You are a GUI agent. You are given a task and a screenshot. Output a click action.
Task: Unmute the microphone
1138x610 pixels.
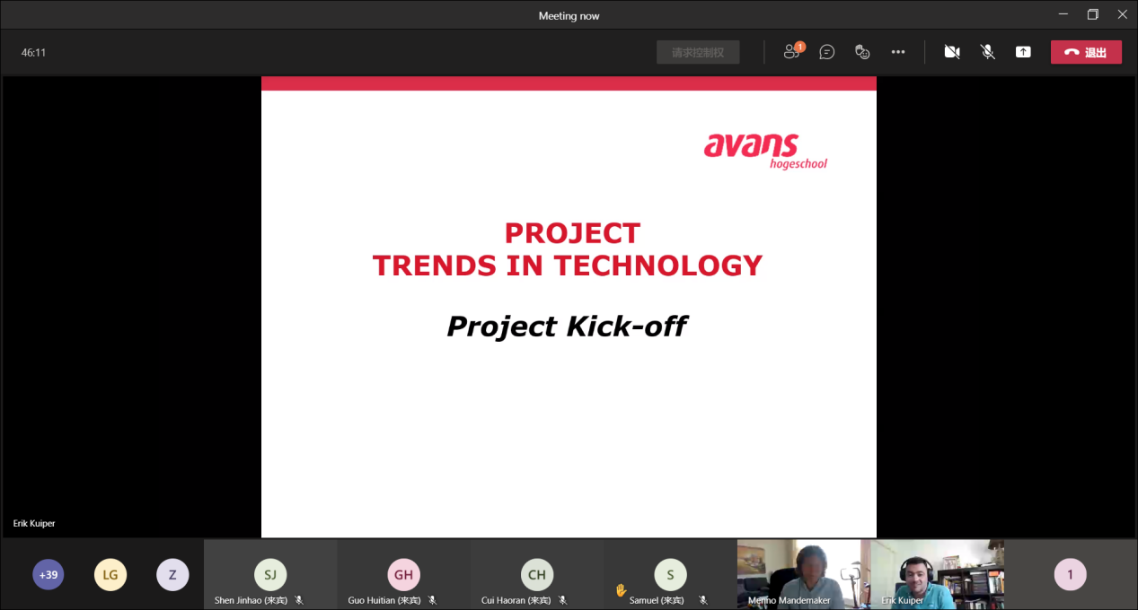click(x=988, y=52)
